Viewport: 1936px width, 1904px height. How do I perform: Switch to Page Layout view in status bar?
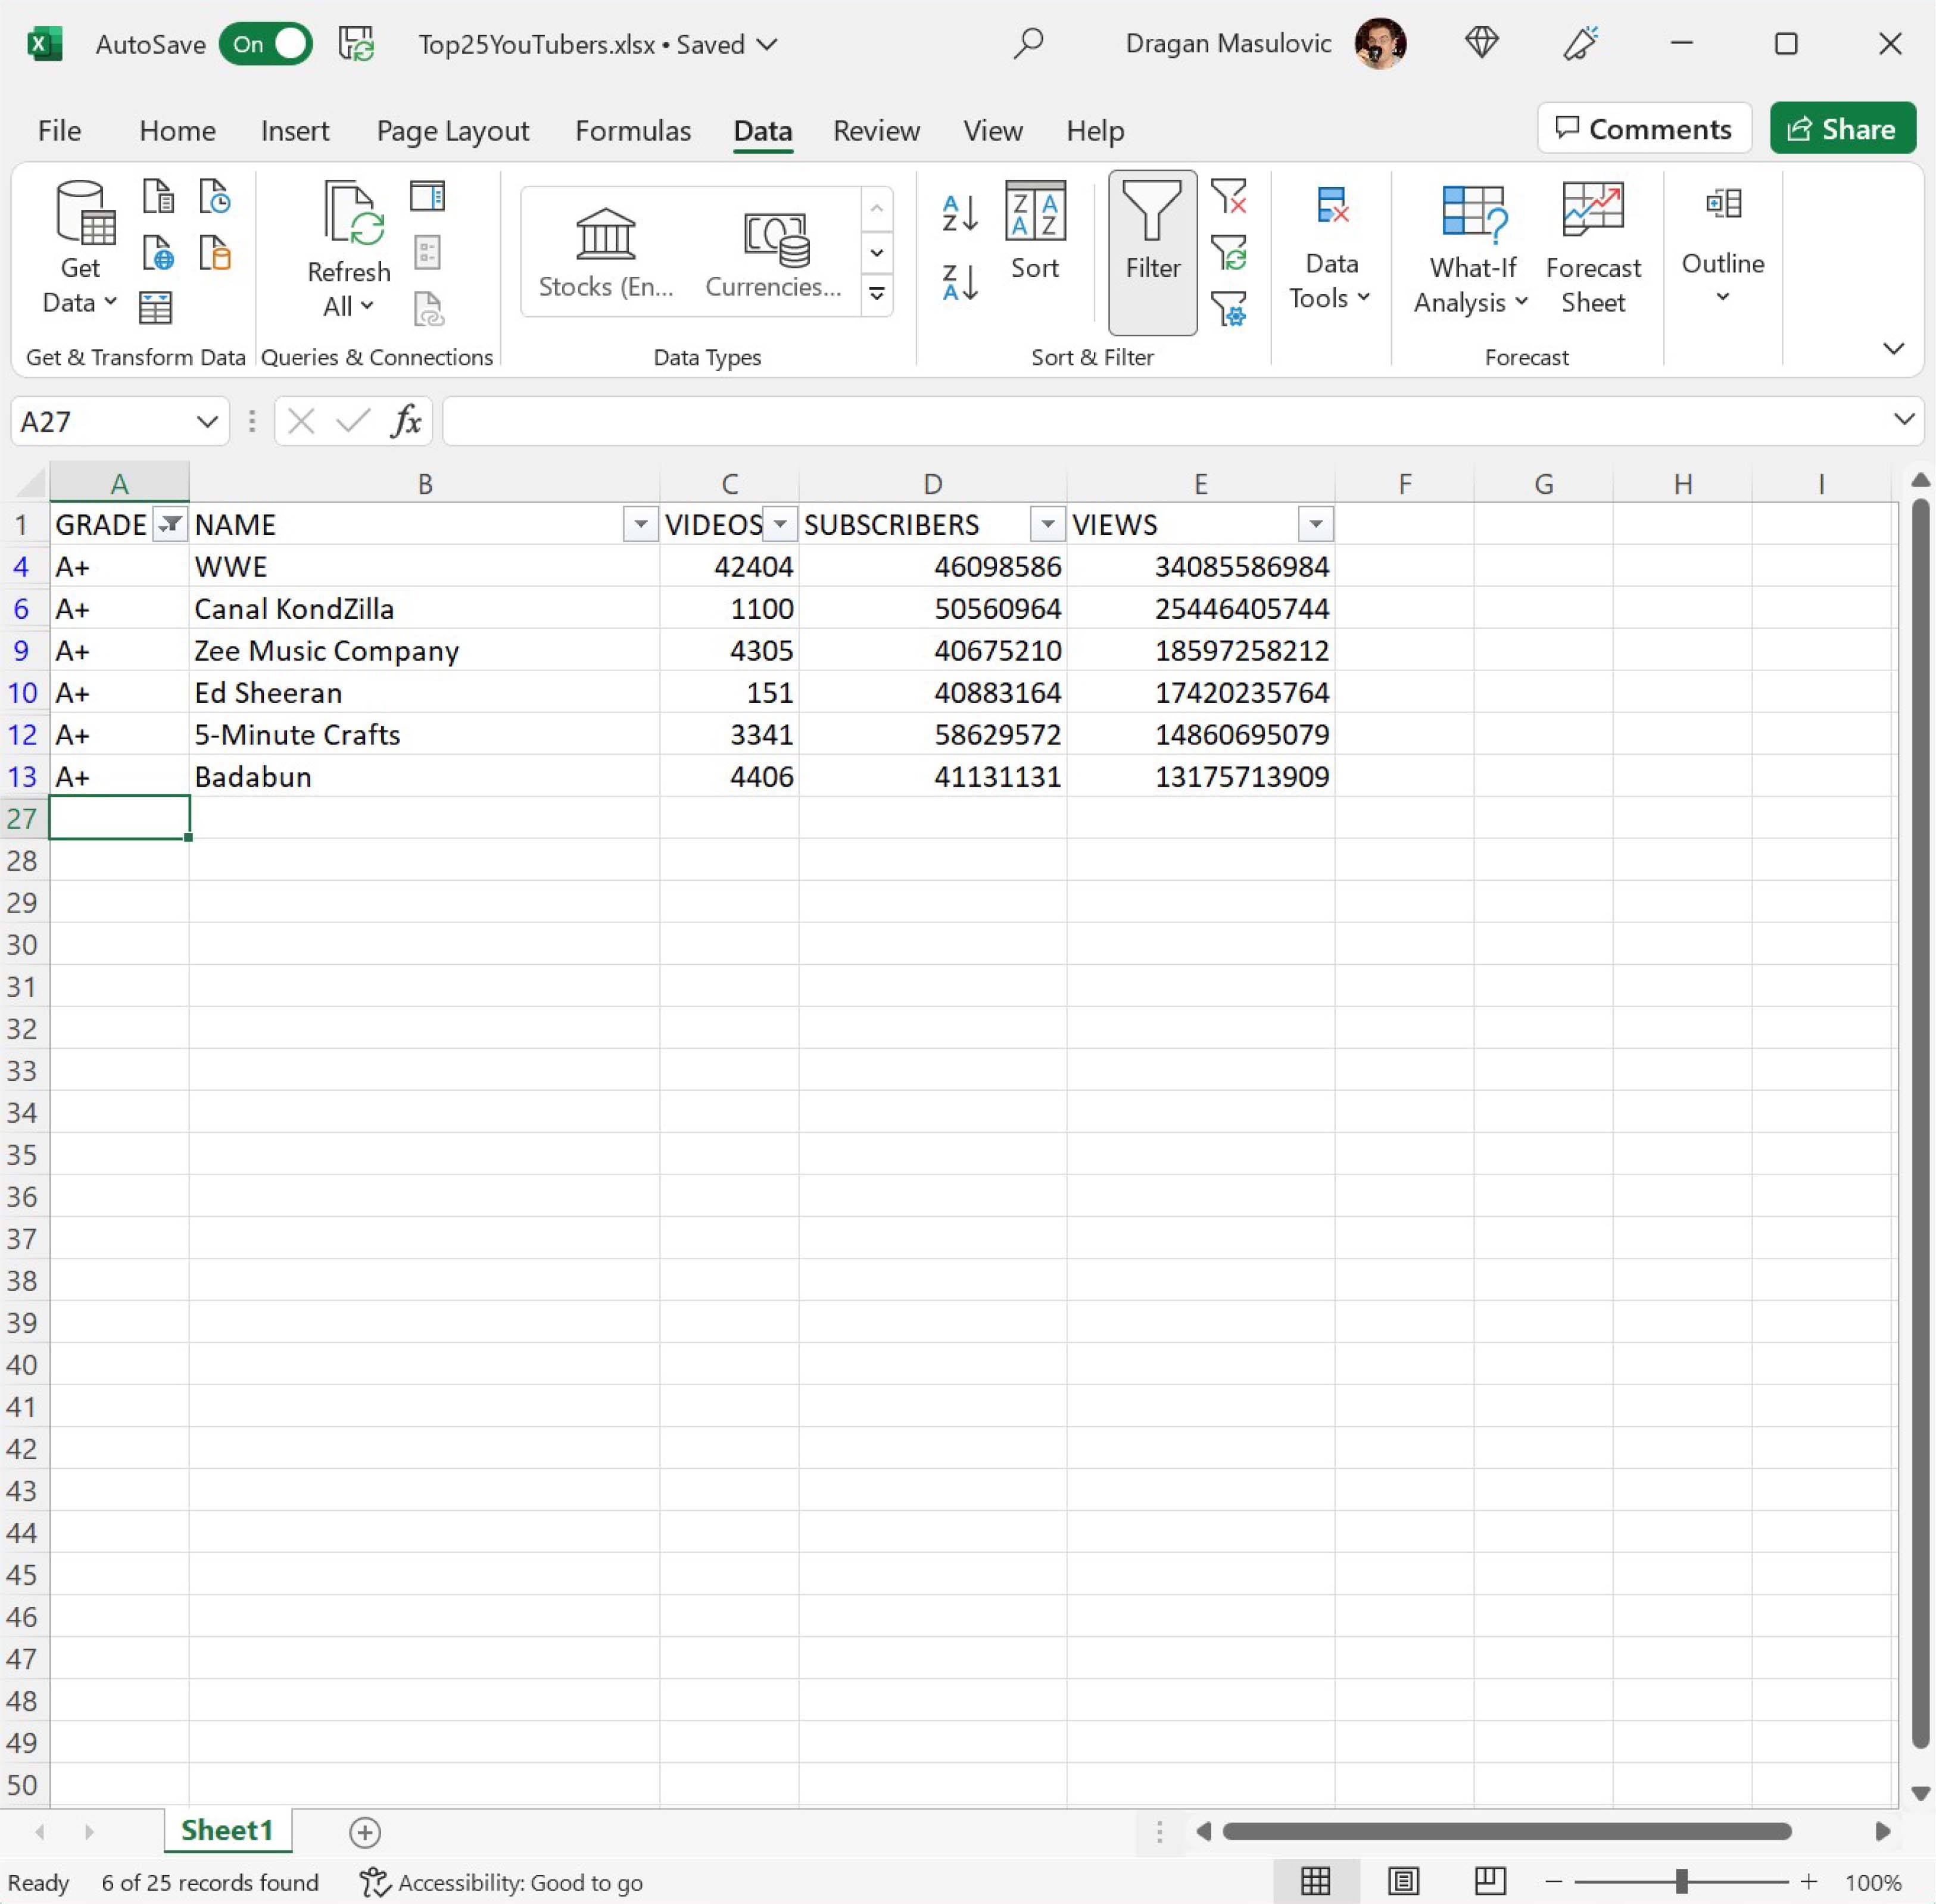[1402, 1882]
